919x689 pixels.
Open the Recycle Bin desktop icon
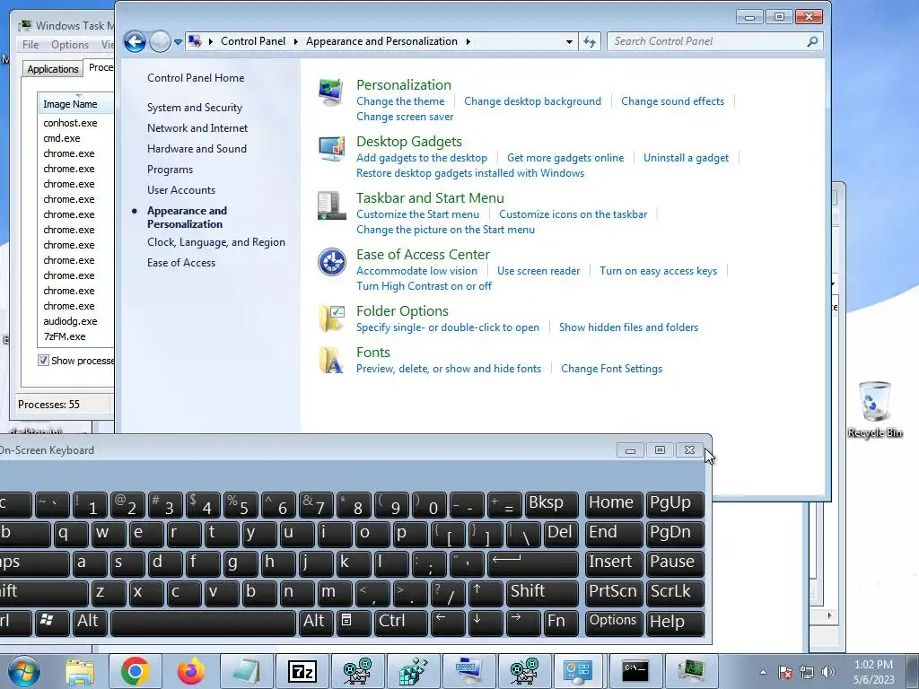(874, 409)
